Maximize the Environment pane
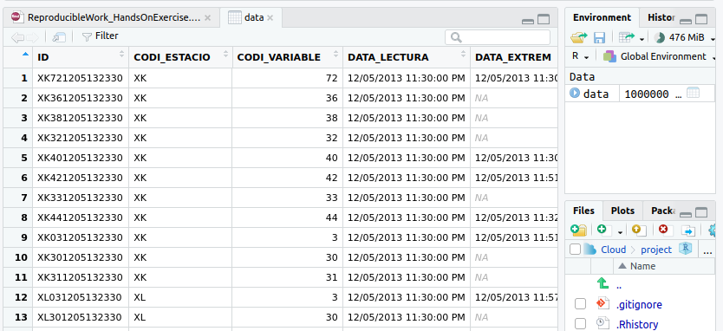This screenshot has width=723, height=331. point(701,19)
